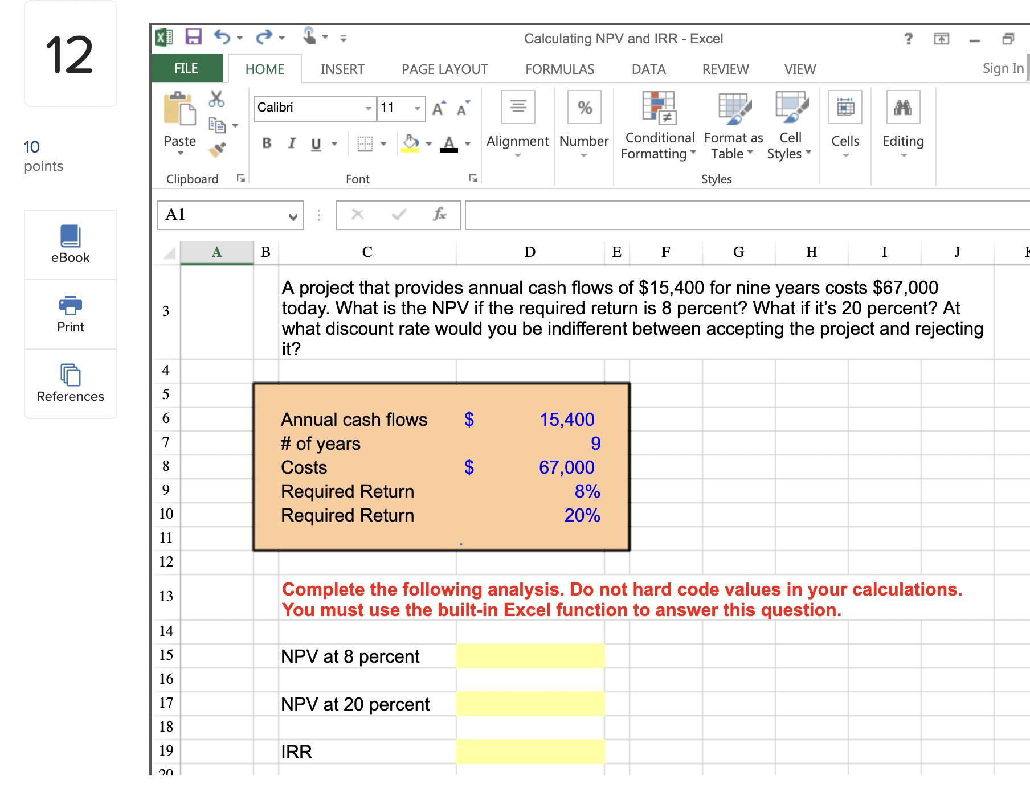Click the Increase Font Size icon
The height and width of the screenshot is (788, 1030).
(x=438, y=108)
